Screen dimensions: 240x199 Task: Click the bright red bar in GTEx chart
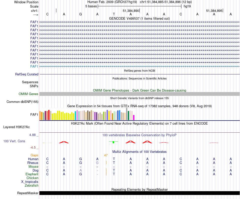click(49, 115)
